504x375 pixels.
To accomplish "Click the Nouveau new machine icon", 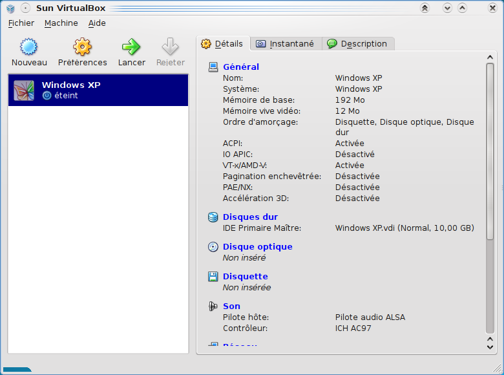I will pyautogui.click(x=29, y=47).
